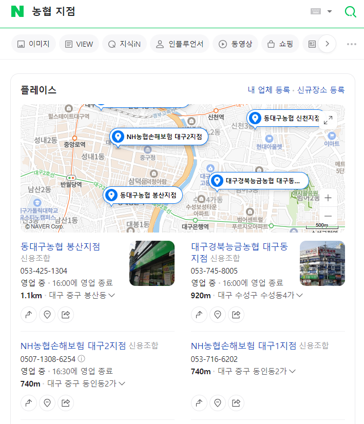Click info icon beside 0507-1308-6254
This screenshot has height=424, width=364.
pos(82,359)
